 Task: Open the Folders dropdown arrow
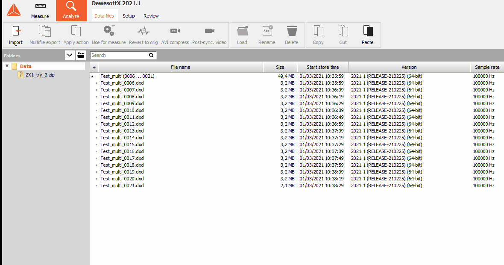[x=70, y=55]
